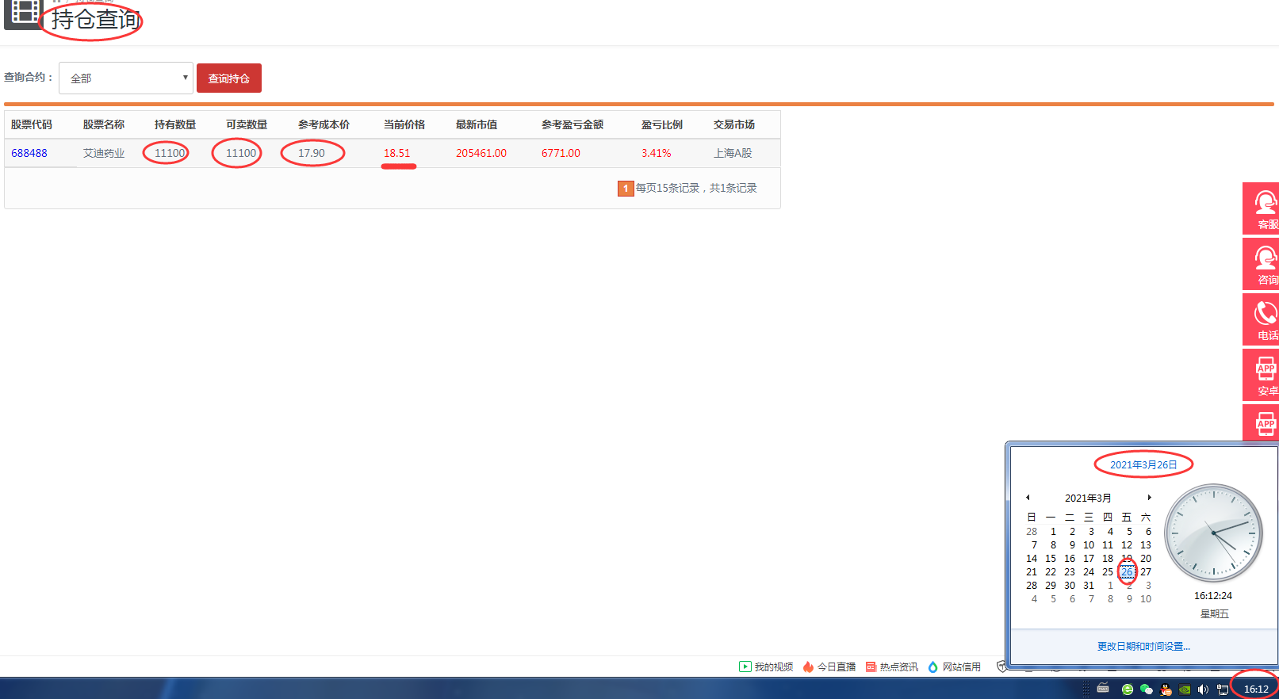Open the 客服 customer service sidebar icon
The image size is (1279, 699).
(1262, 208)
